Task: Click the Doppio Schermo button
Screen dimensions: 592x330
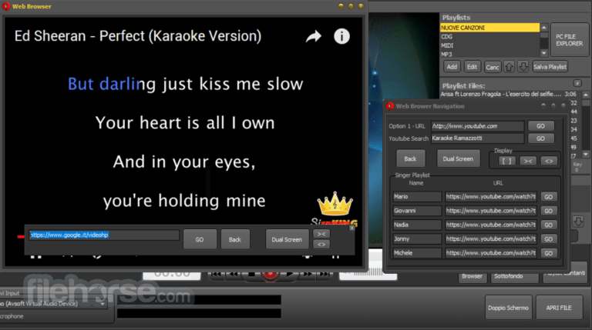Action: click(508, 308)
